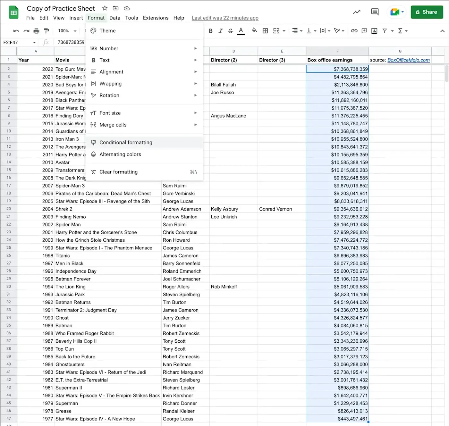This screenshot has width=449, height=426.
Task: Hide the menus with the collapse chevron
Action: point(442,31)
